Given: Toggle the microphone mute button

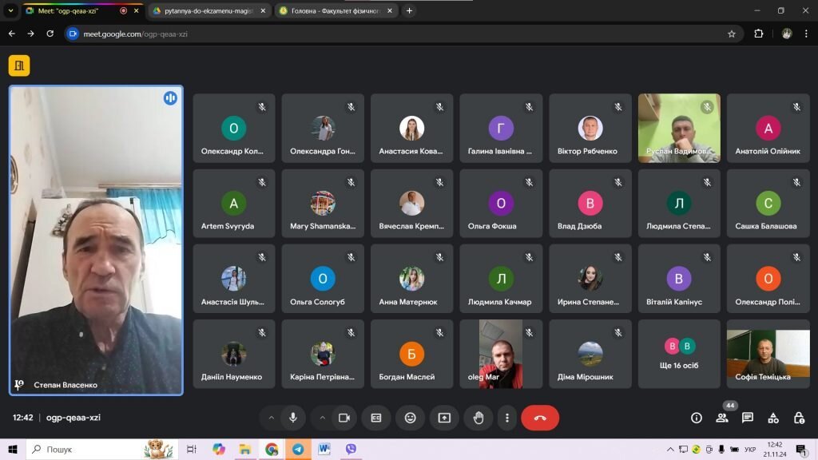Looking at the screenshot, I should click(x=292, y=418).
